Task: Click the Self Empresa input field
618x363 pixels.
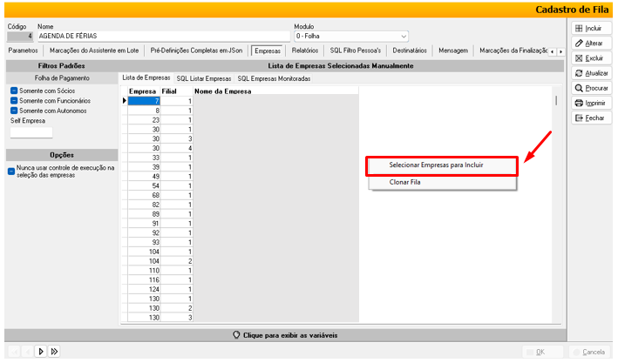Action: pyautogui.click(x=31, y=133)
